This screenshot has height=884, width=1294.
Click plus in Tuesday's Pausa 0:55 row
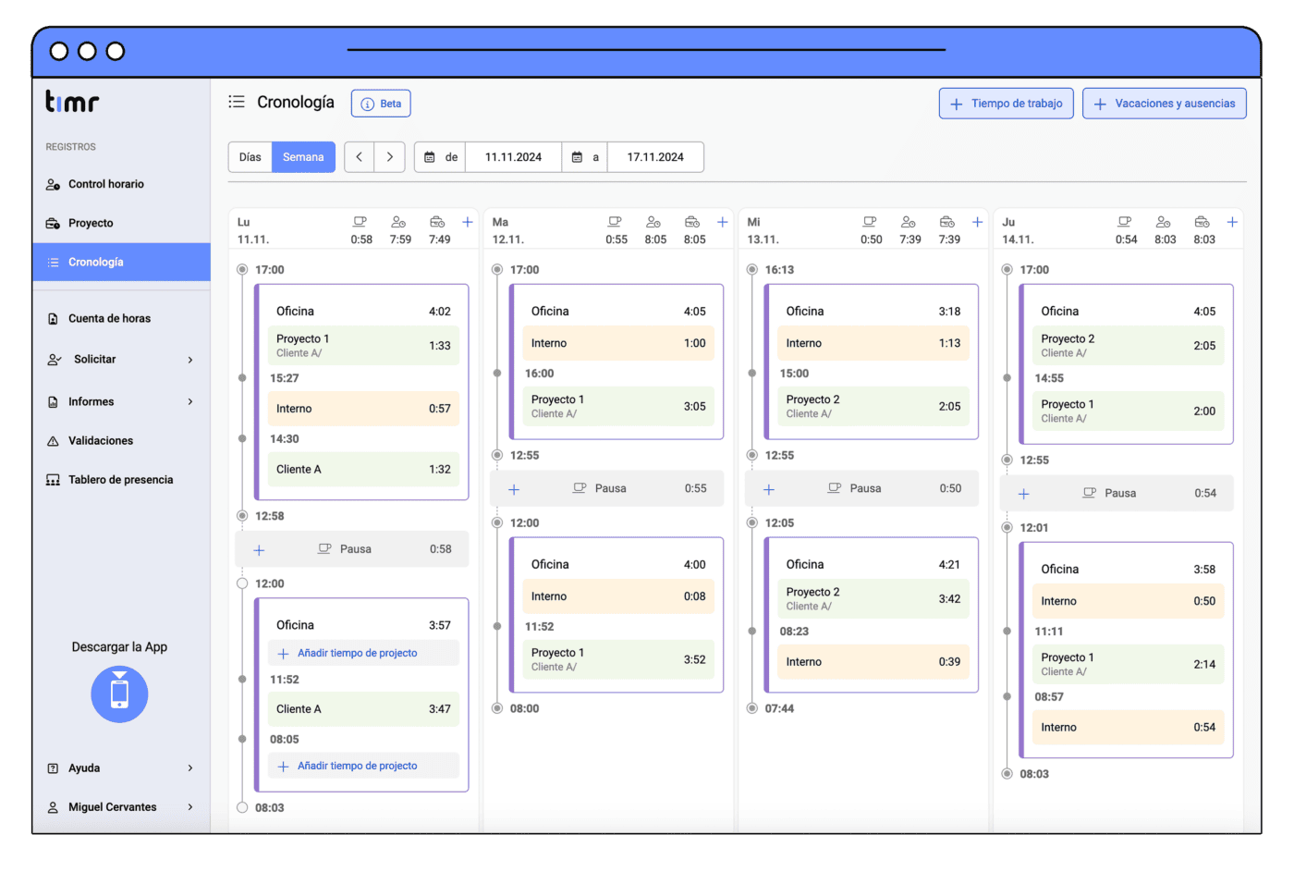(x=514, y=489)
